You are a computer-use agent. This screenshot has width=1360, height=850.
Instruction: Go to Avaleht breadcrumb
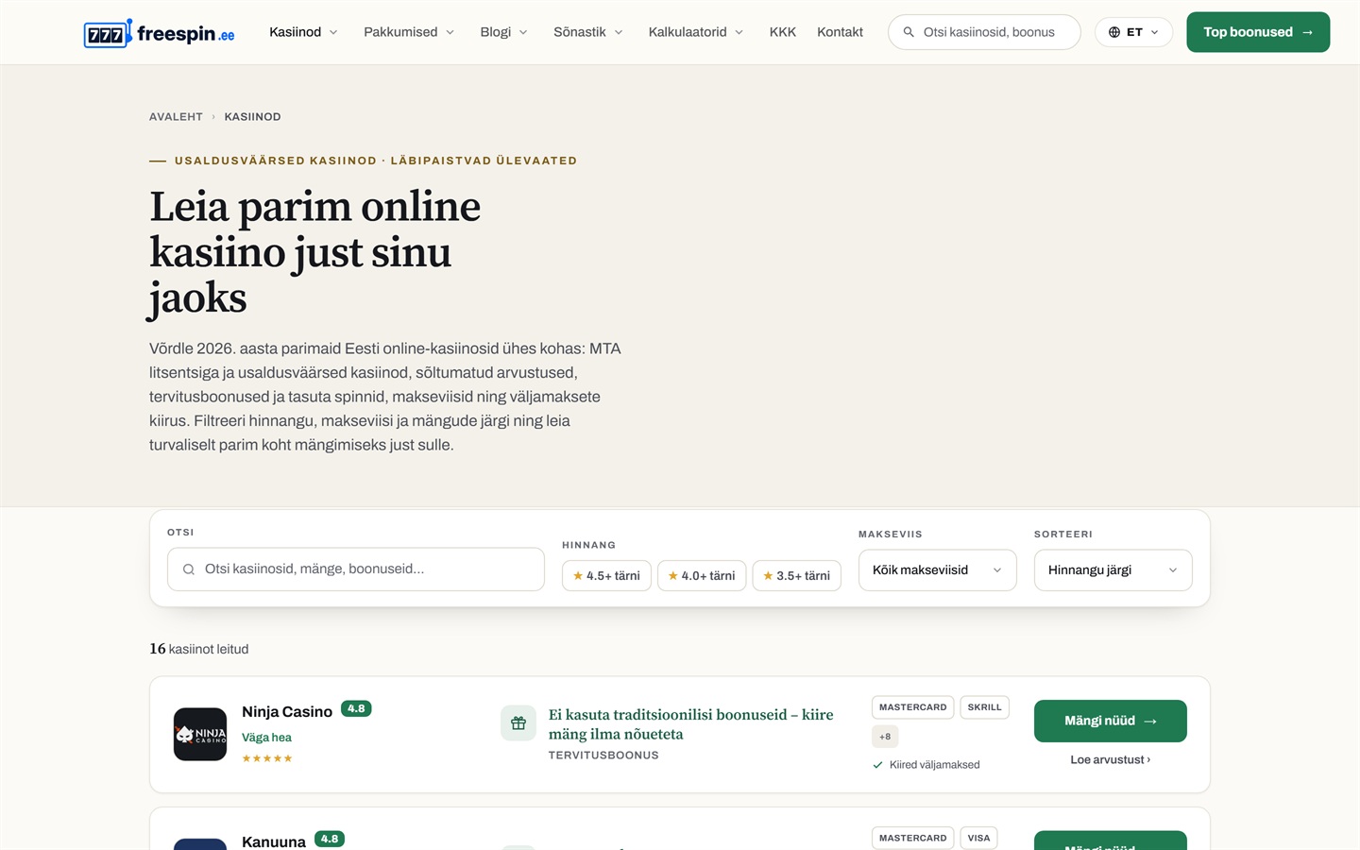[176, 117]
